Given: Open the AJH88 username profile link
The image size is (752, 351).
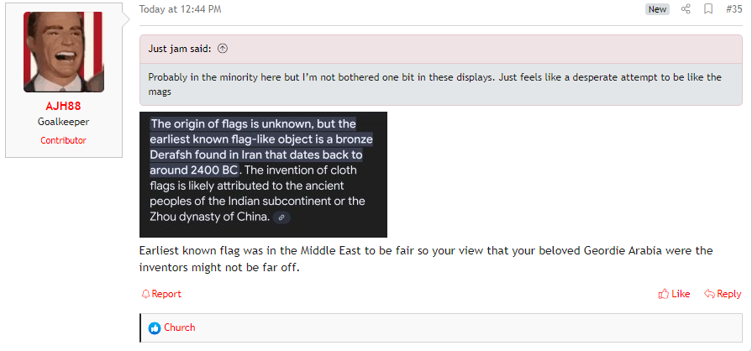Looking at the screenshot, I should 63,106.
